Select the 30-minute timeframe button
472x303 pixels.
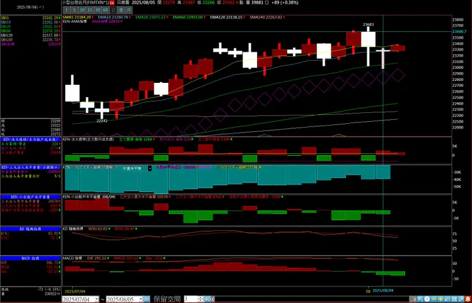tap(98, 10)
